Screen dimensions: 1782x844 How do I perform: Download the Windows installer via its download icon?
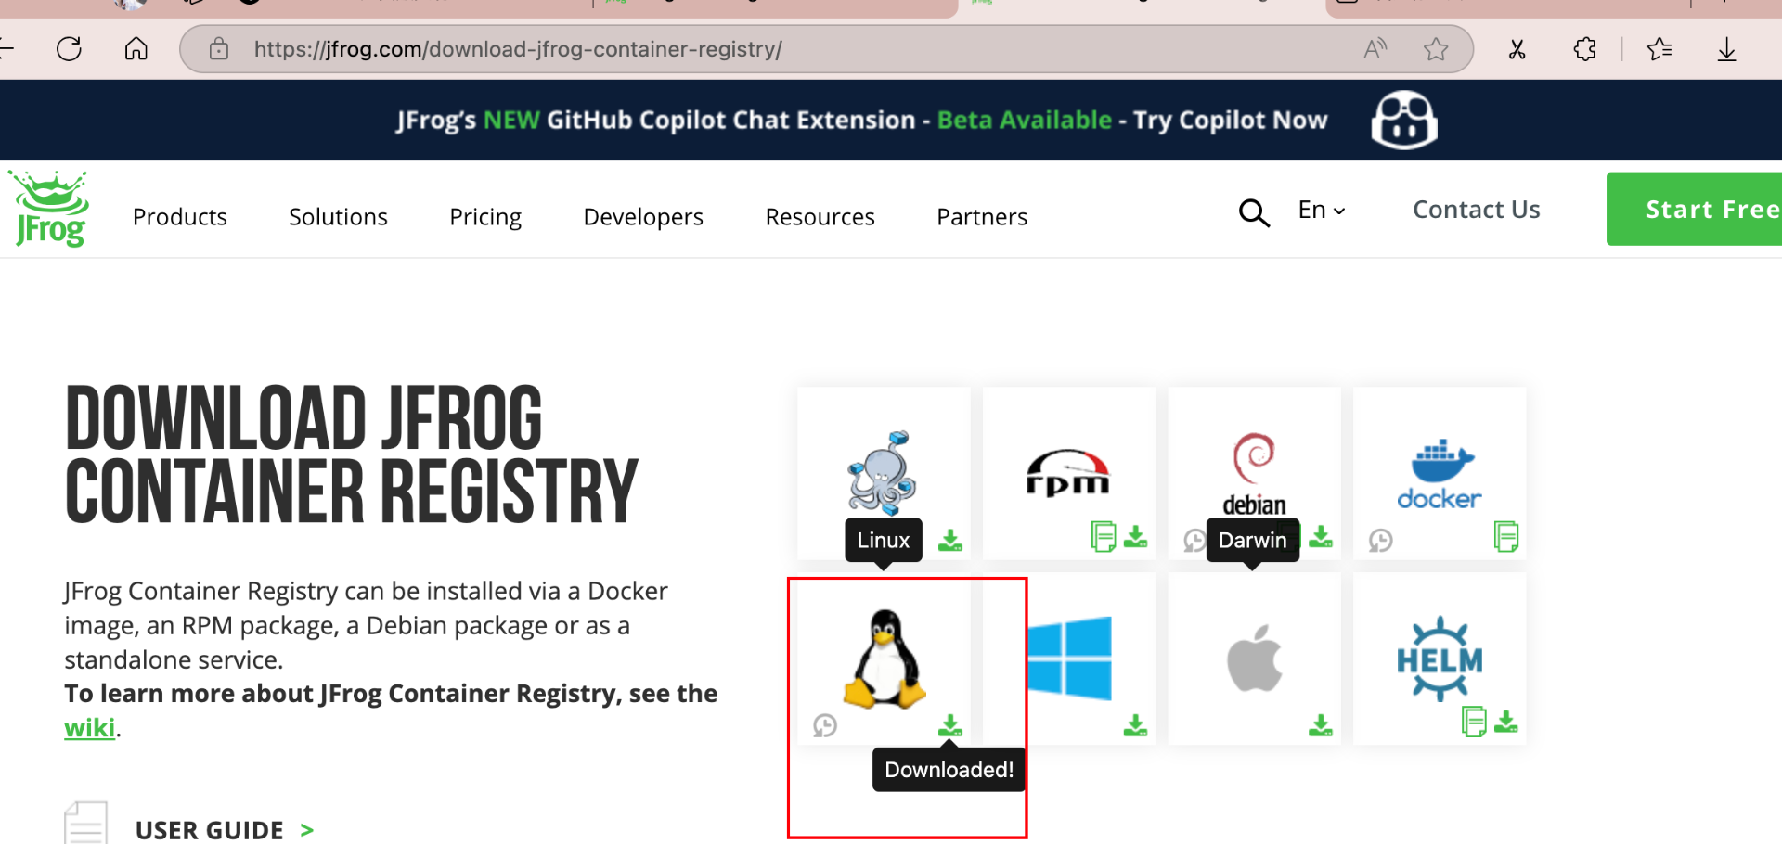1135,724
